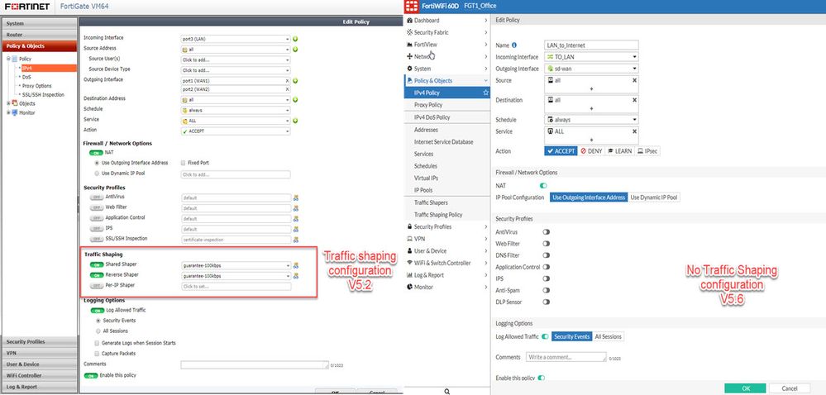826x395 pixels.
Task: Click the LEARN action button
Action: 619,151
